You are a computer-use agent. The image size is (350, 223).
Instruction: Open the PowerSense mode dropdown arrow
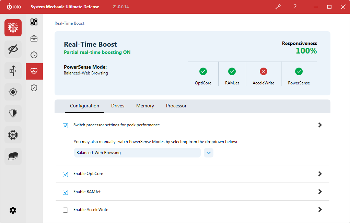(x=209, y=153)
